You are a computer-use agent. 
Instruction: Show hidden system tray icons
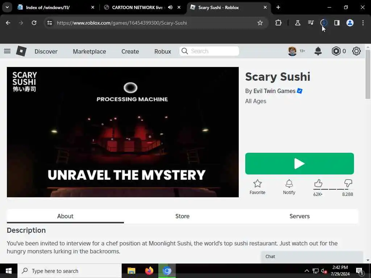307,271
